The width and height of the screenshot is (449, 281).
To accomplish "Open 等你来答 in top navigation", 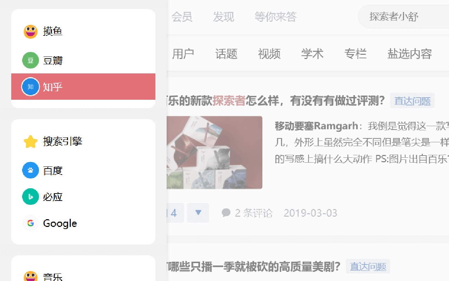I will click(276, 17).
